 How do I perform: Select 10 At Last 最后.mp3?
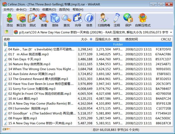point(87,99)
